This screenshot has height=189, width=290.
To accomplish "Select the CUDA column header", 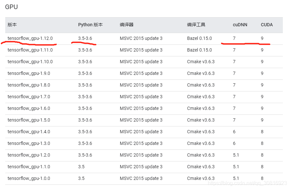I will pyautogui.click(x=267, y=25).
